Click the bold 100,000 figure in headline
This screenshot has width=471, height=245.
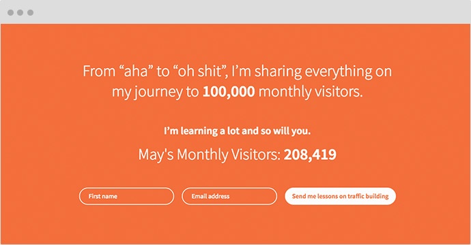(229, 91)
